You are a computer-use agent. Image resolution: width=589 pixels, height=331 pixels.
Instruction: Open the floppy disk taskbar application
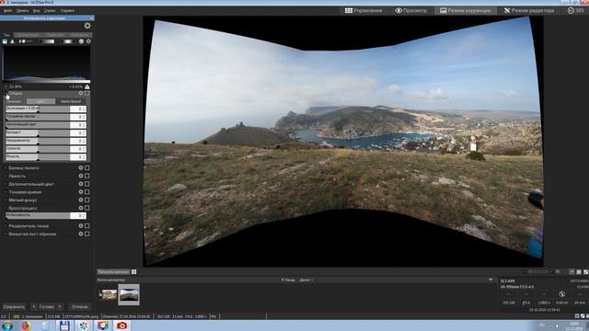[x=64, y=325]
